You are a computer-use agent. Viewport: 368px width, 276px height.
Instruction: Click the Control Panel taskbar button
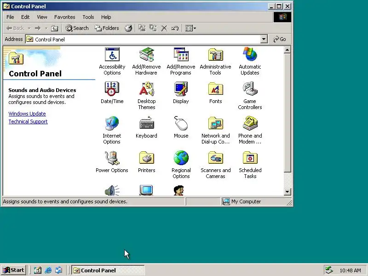point(108,270)
